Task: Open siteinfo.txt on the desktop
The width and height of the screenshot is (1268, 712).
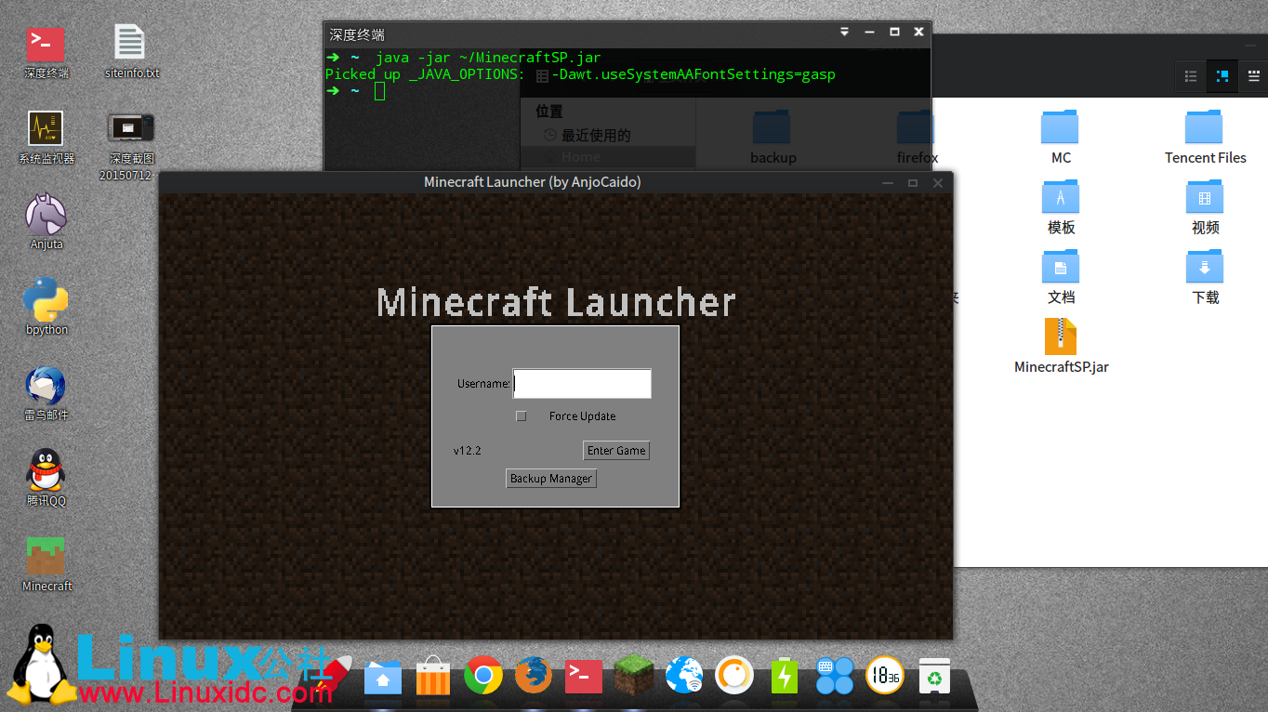Action: click(x=131, y=52)
